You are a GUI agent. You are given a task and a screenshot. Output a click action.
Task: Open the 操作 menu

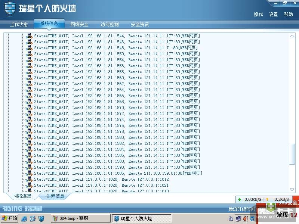click(258, 15)
